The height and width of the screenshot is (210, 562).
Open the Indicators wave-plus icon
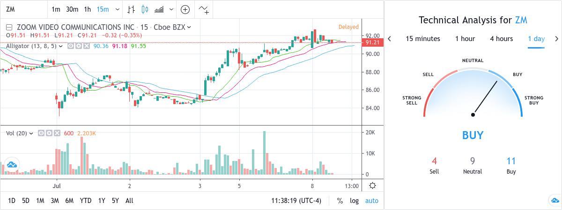[x=204, y=9]
